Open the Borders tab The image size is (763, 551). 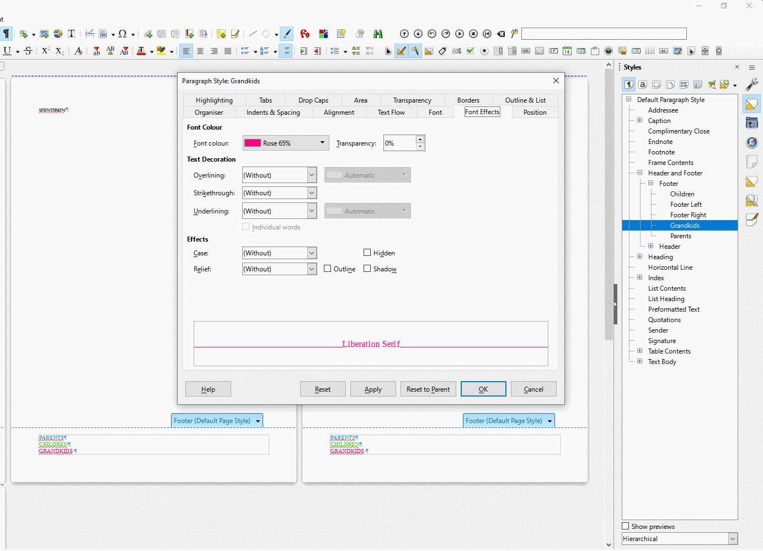(x=468, y=100)
